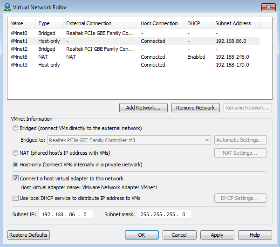This screenshot has width=280, height=247.
Task: Click the Add Network button
Action: point(143,108)
